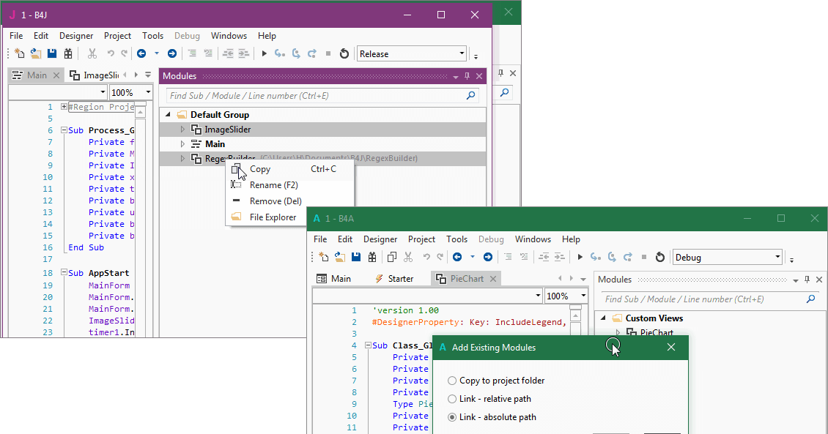Expand the ImageSlider module tree node
Image resolution: width=828 pixels, height=434 pixels.
(x=183, y=130)
